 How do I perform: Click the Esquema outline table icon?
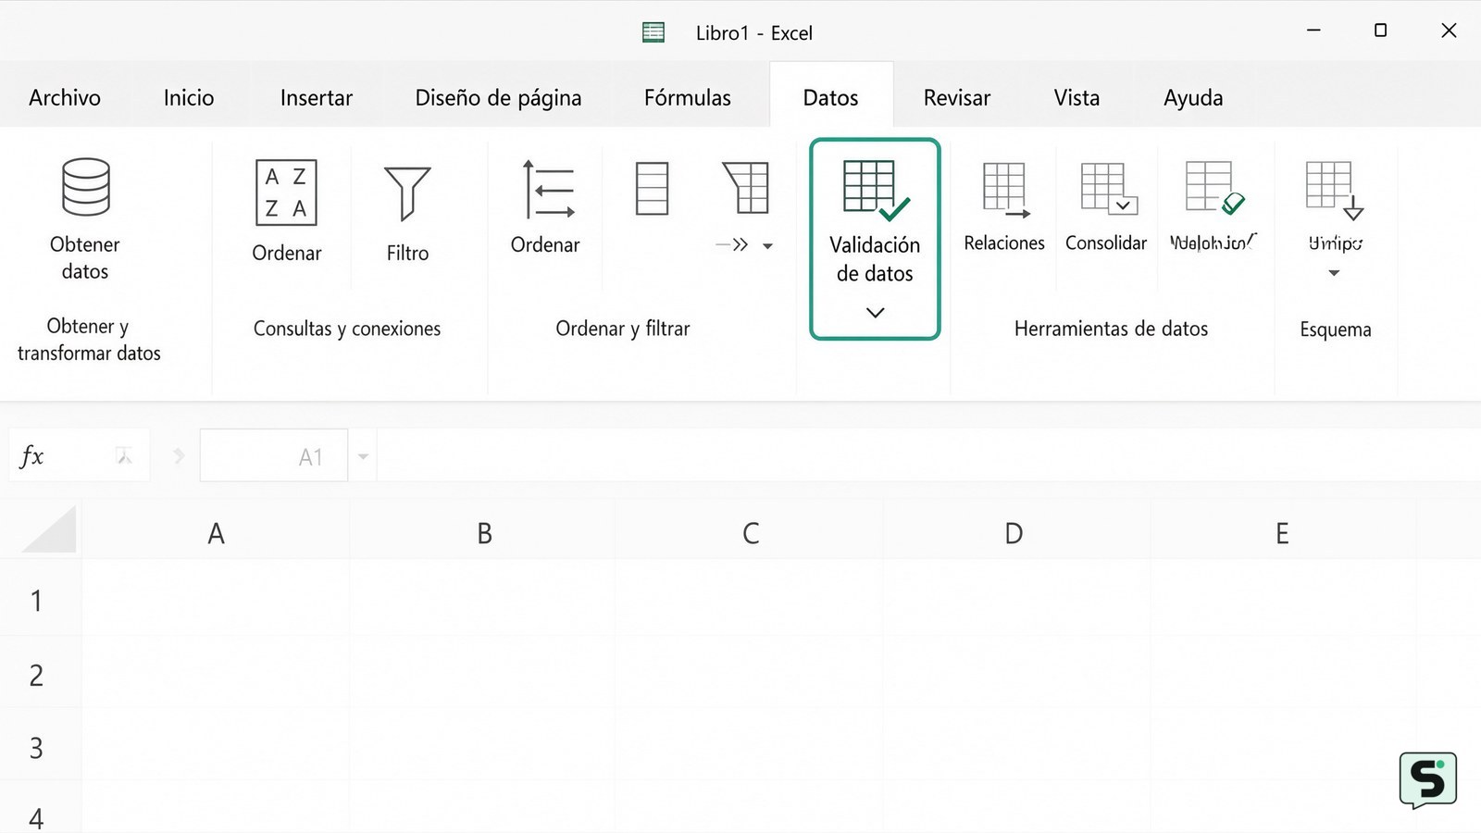1334,190
